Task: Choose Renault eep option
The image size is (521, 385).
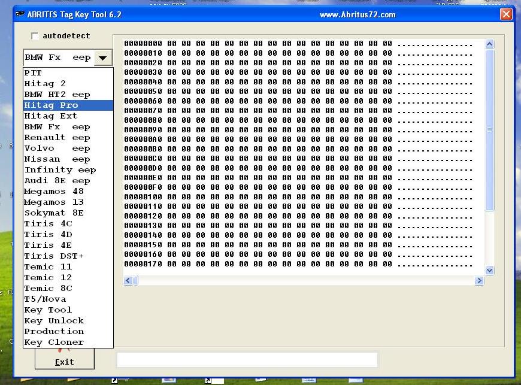Action: (x=68, y=138)
